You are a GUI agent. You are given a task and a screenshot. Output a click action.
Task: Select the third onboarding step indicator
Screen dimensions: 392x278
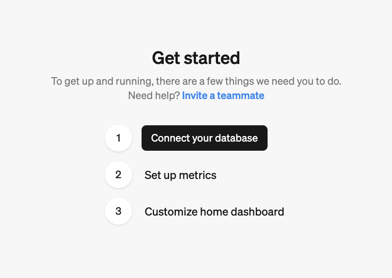pos(118,211)
